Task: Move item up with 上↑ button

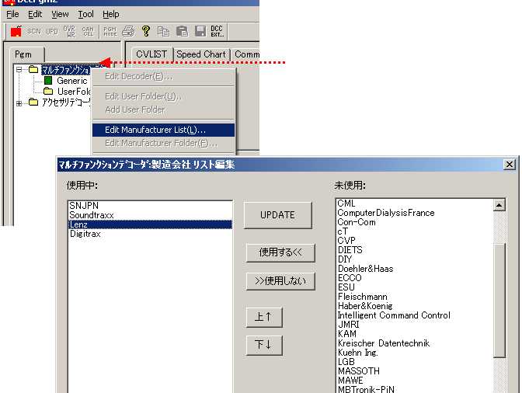Action: [263, 317]
